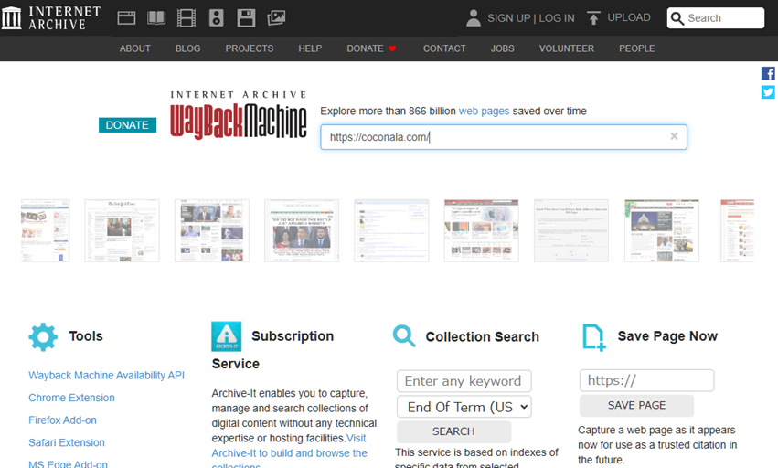This screenshot has height=468, width=778.
Task: Open the Images media icon
Action: [x=276, y=18]
